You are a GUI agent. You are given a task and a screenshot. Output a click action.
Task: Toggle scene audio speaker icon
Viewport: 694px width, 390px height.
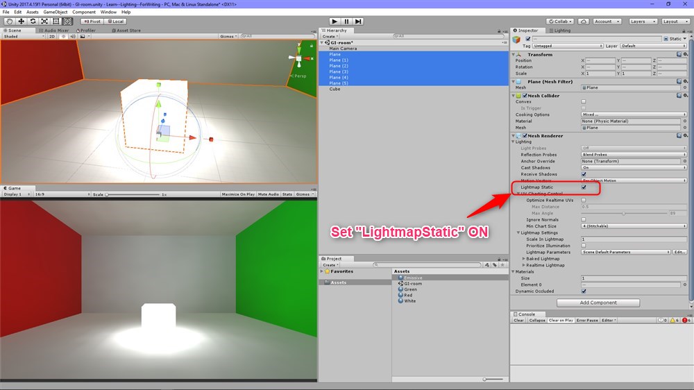coord(73,36)
